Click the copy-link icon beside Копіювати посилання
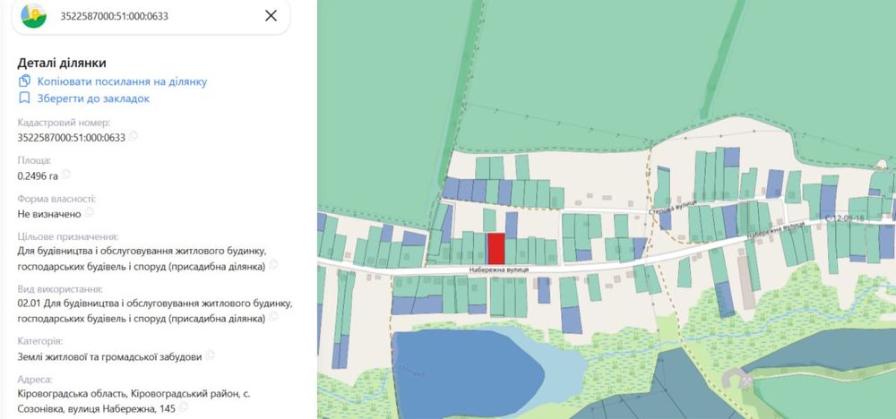 click(x=24, y=81)
